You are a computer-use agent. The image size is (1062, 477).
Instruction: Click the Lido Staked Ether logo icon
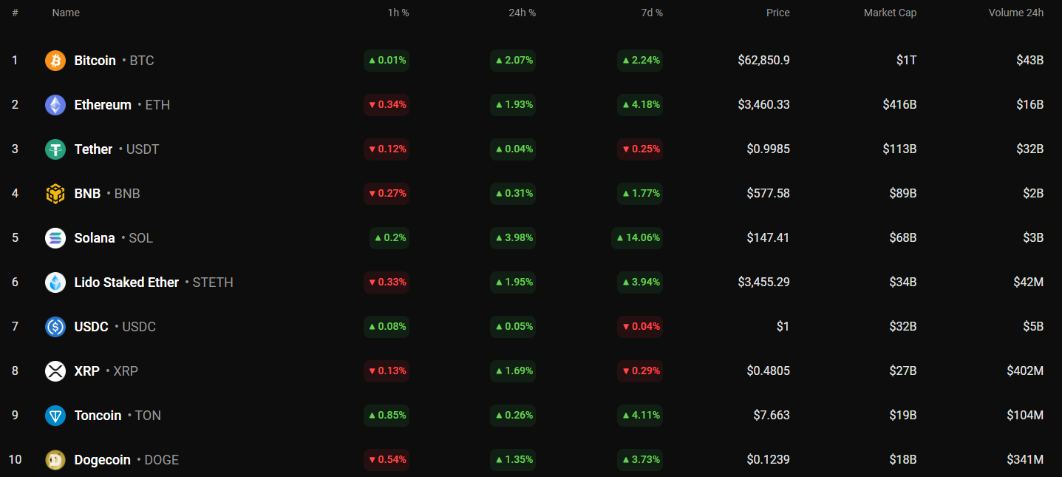pos(55,283)
